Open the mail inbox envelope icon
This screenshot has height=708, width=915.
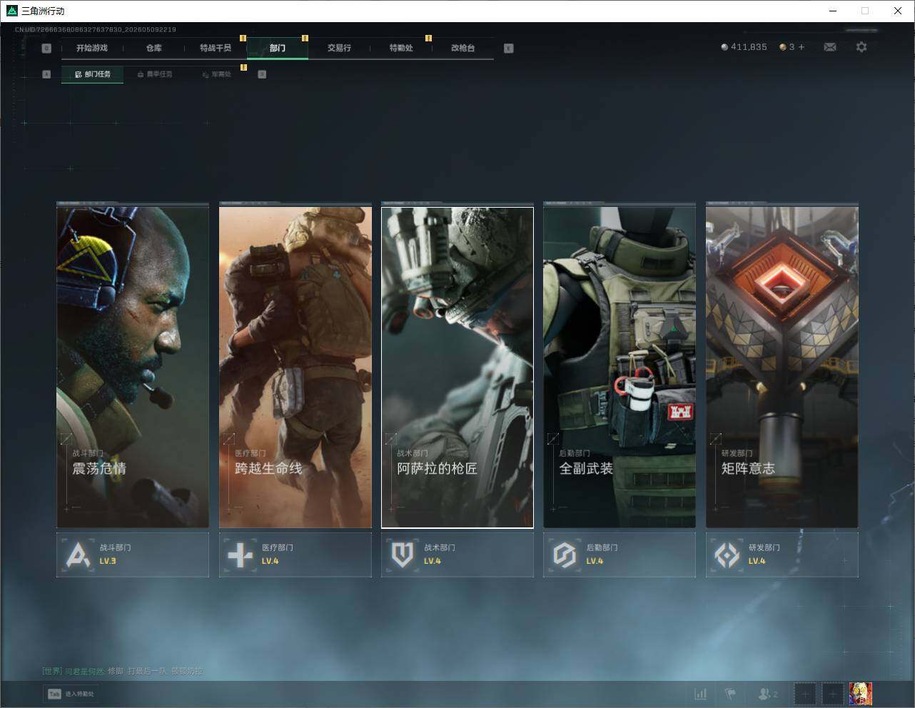830,47
